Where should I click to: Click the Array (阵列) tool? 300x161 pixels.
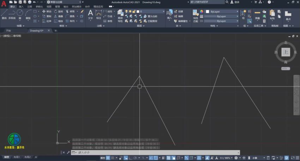click(x=70, y=21)
